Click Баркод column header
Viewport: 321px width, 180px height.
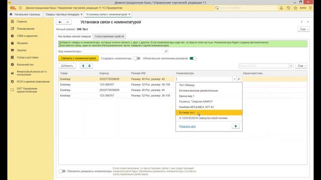click(114, 73)
